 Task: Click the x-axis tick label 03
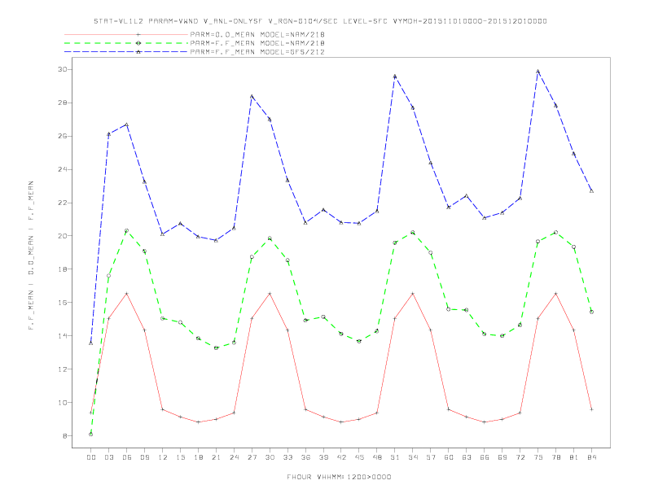108,457
